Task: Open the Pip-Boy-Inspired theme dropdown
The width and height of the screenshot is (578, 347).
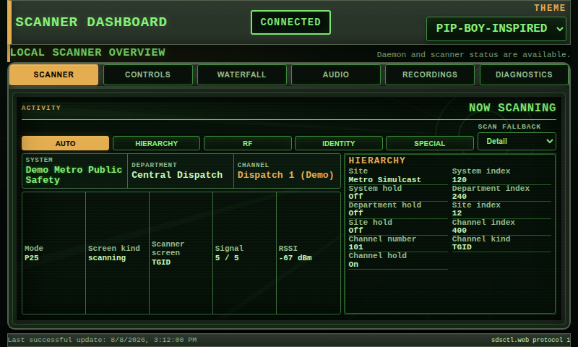Action: 496,28
